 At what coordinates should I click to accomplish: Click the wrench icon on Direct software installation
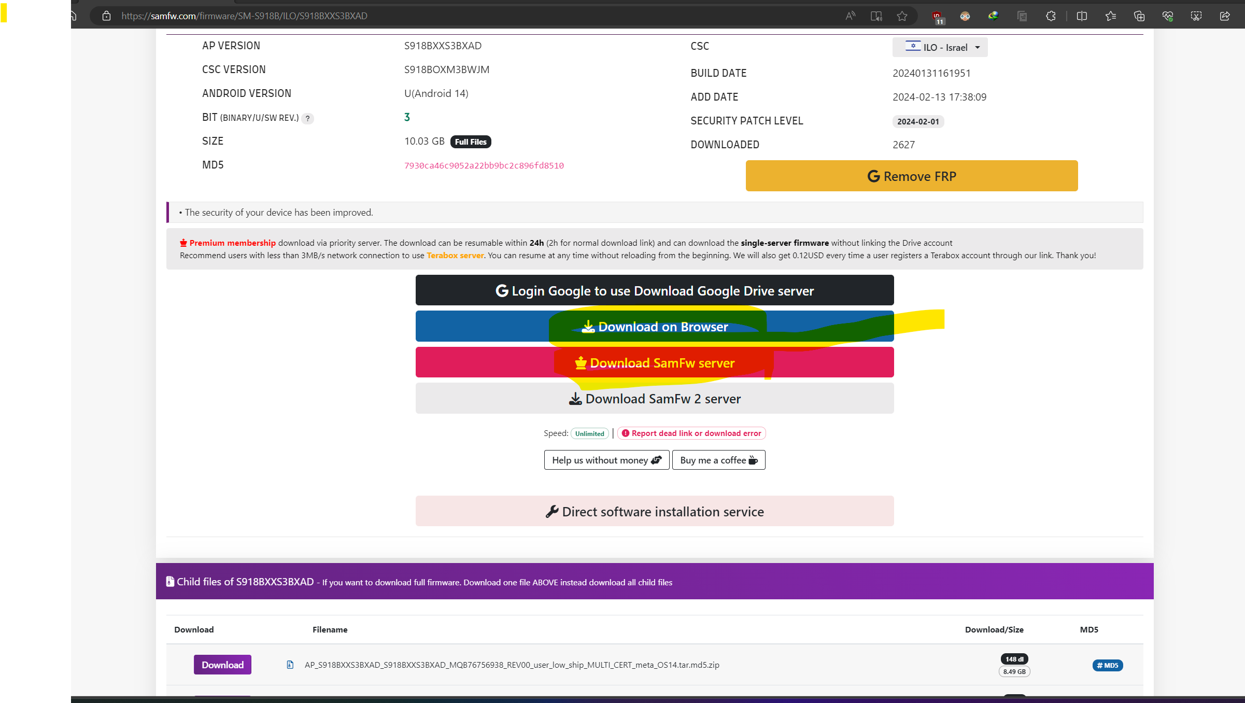pyautogui.click(x=552, y=512)
